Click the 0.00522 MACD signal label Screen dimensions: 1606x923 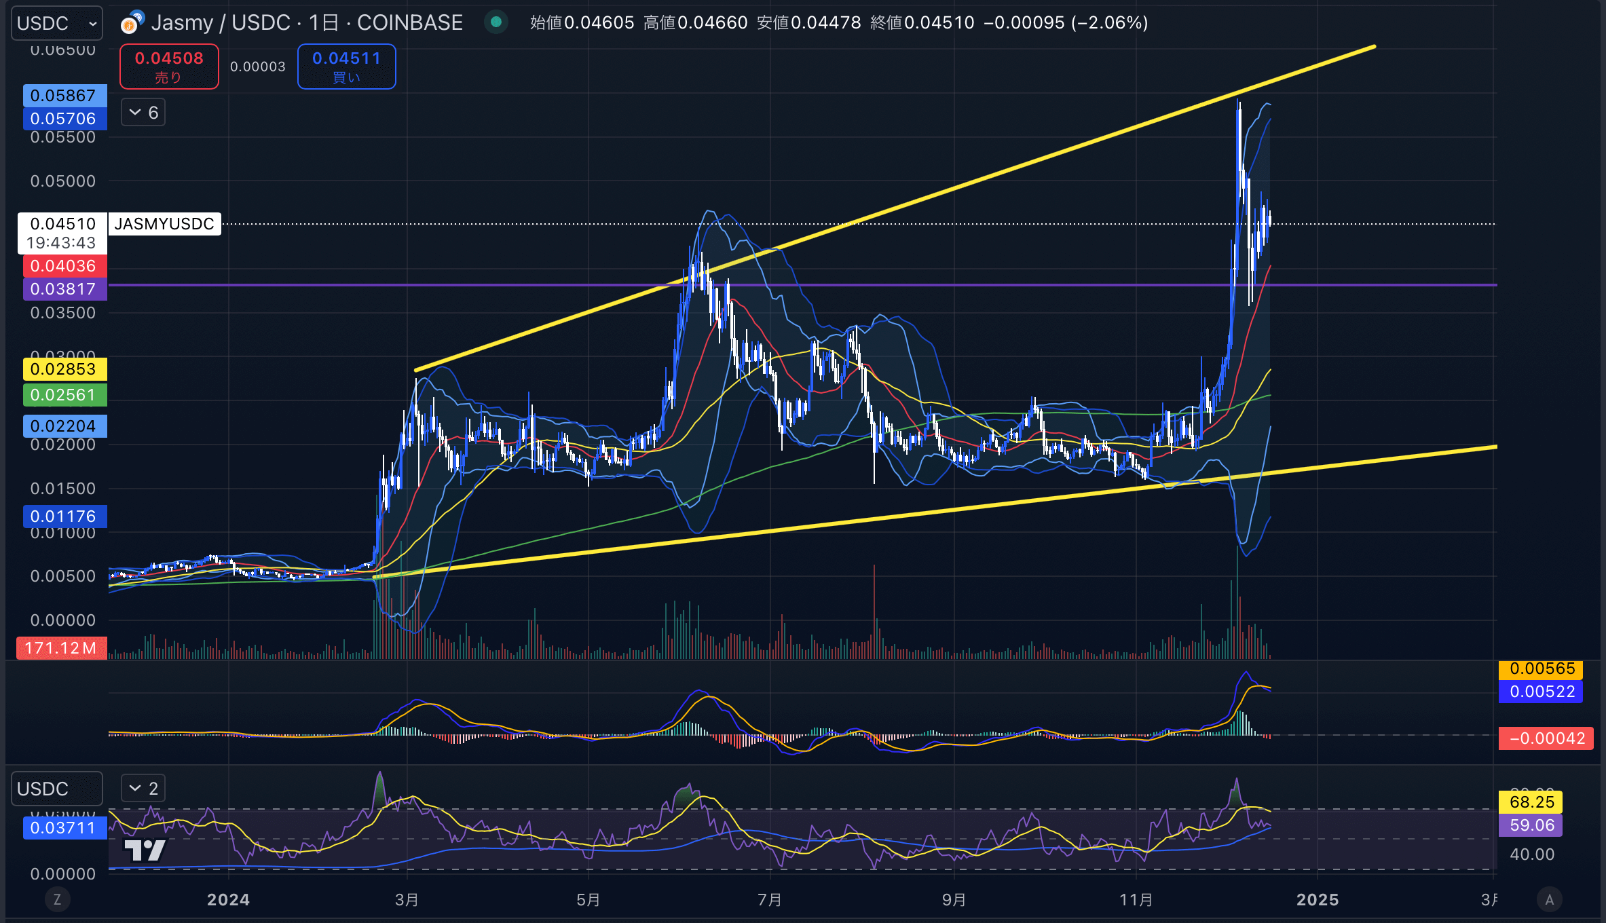click(1541, 692)
